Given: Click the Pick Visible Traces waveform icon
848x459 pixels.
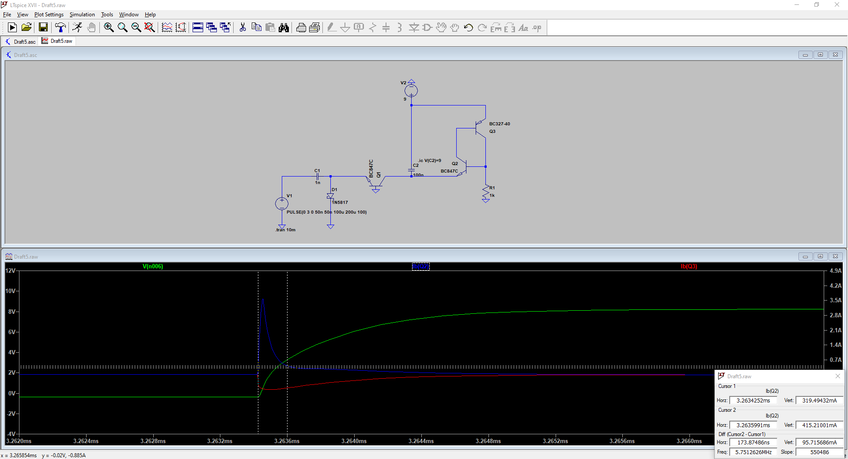Looking at the screenshot, I should [x=167, y=27].
